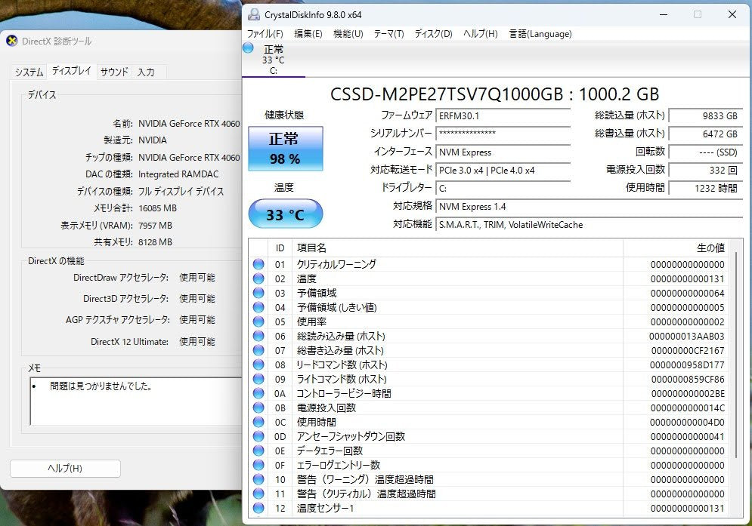Click the 回転数 value ---- (SSD)
The width and height of the screenshot is (752, 526).
(705, 152)
